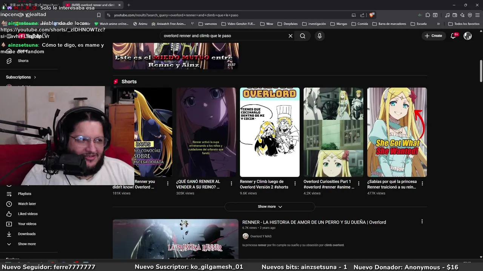The image size is (483, 271).
Task: Open options for '¿QUÉ GANÓ RENNER' short
Action: (231, 183)
